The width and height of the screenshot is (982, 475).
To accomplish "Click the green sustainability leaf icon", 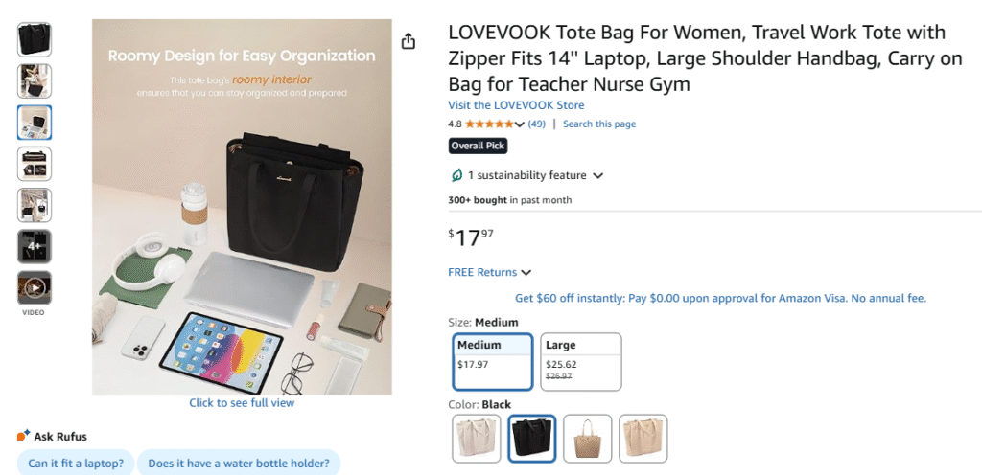I will [456, 175].
